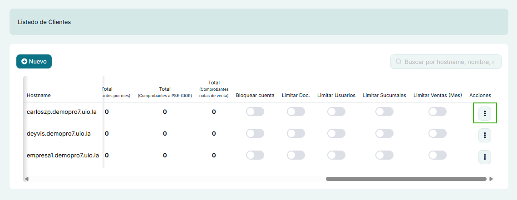Open actions menu for empresa1.demopro7.uio.la

pyautogui.click(x=485, y=157)
